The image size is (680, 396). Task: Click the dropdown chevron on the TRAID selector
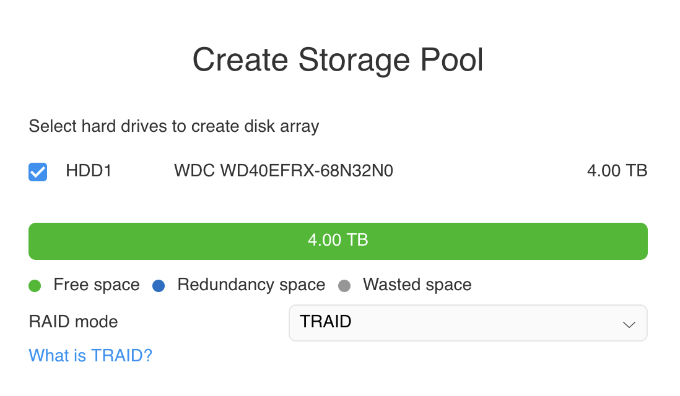coord(629,323)
